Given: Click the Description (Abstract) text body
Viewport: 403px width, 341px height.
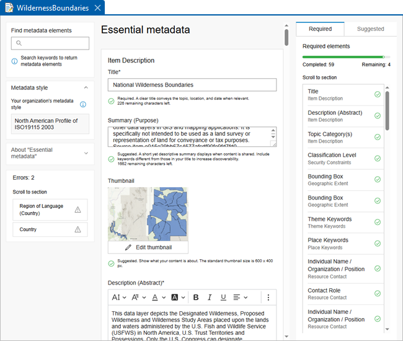Looking at the screenshot, I should 192,323.
